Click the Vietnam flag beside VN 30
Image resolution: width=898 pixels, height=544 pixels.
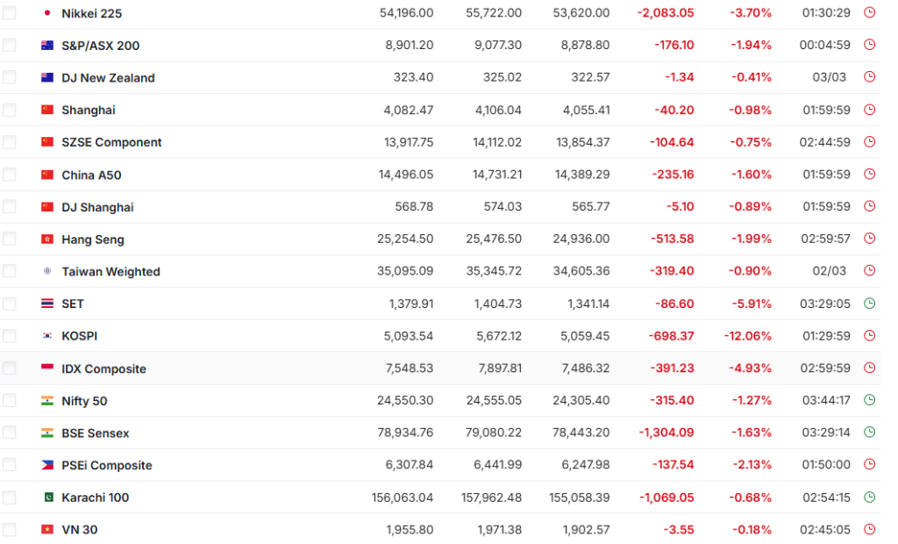[47, 530]
